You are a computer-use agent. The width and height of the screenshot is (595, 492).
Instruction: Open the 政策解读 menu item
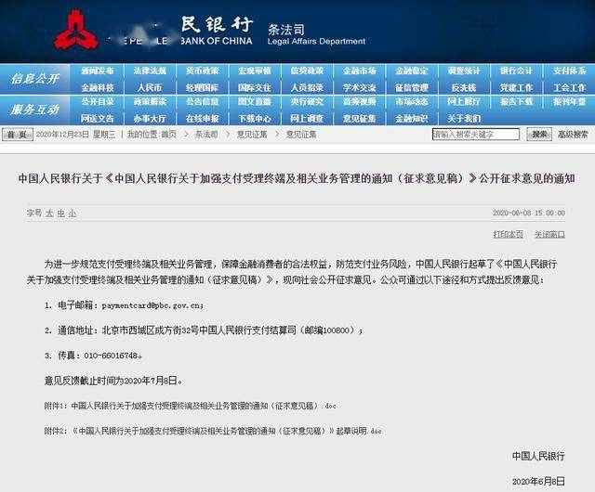150,101
